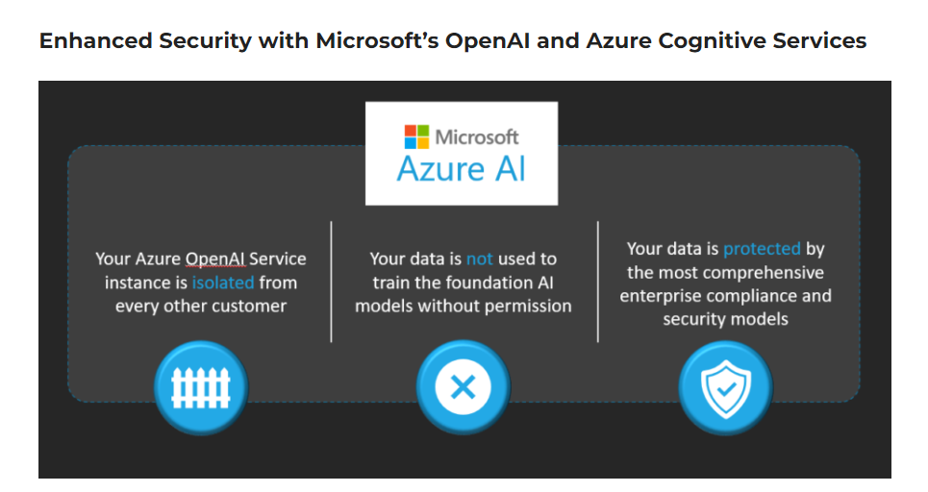
Task: Click the vertical divider left of center text
Action: click(x=332, y=283)
